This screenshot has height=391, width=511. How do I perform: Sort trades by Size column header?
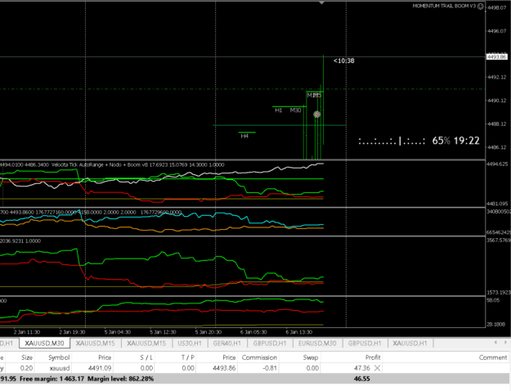(x=27, y=357)
